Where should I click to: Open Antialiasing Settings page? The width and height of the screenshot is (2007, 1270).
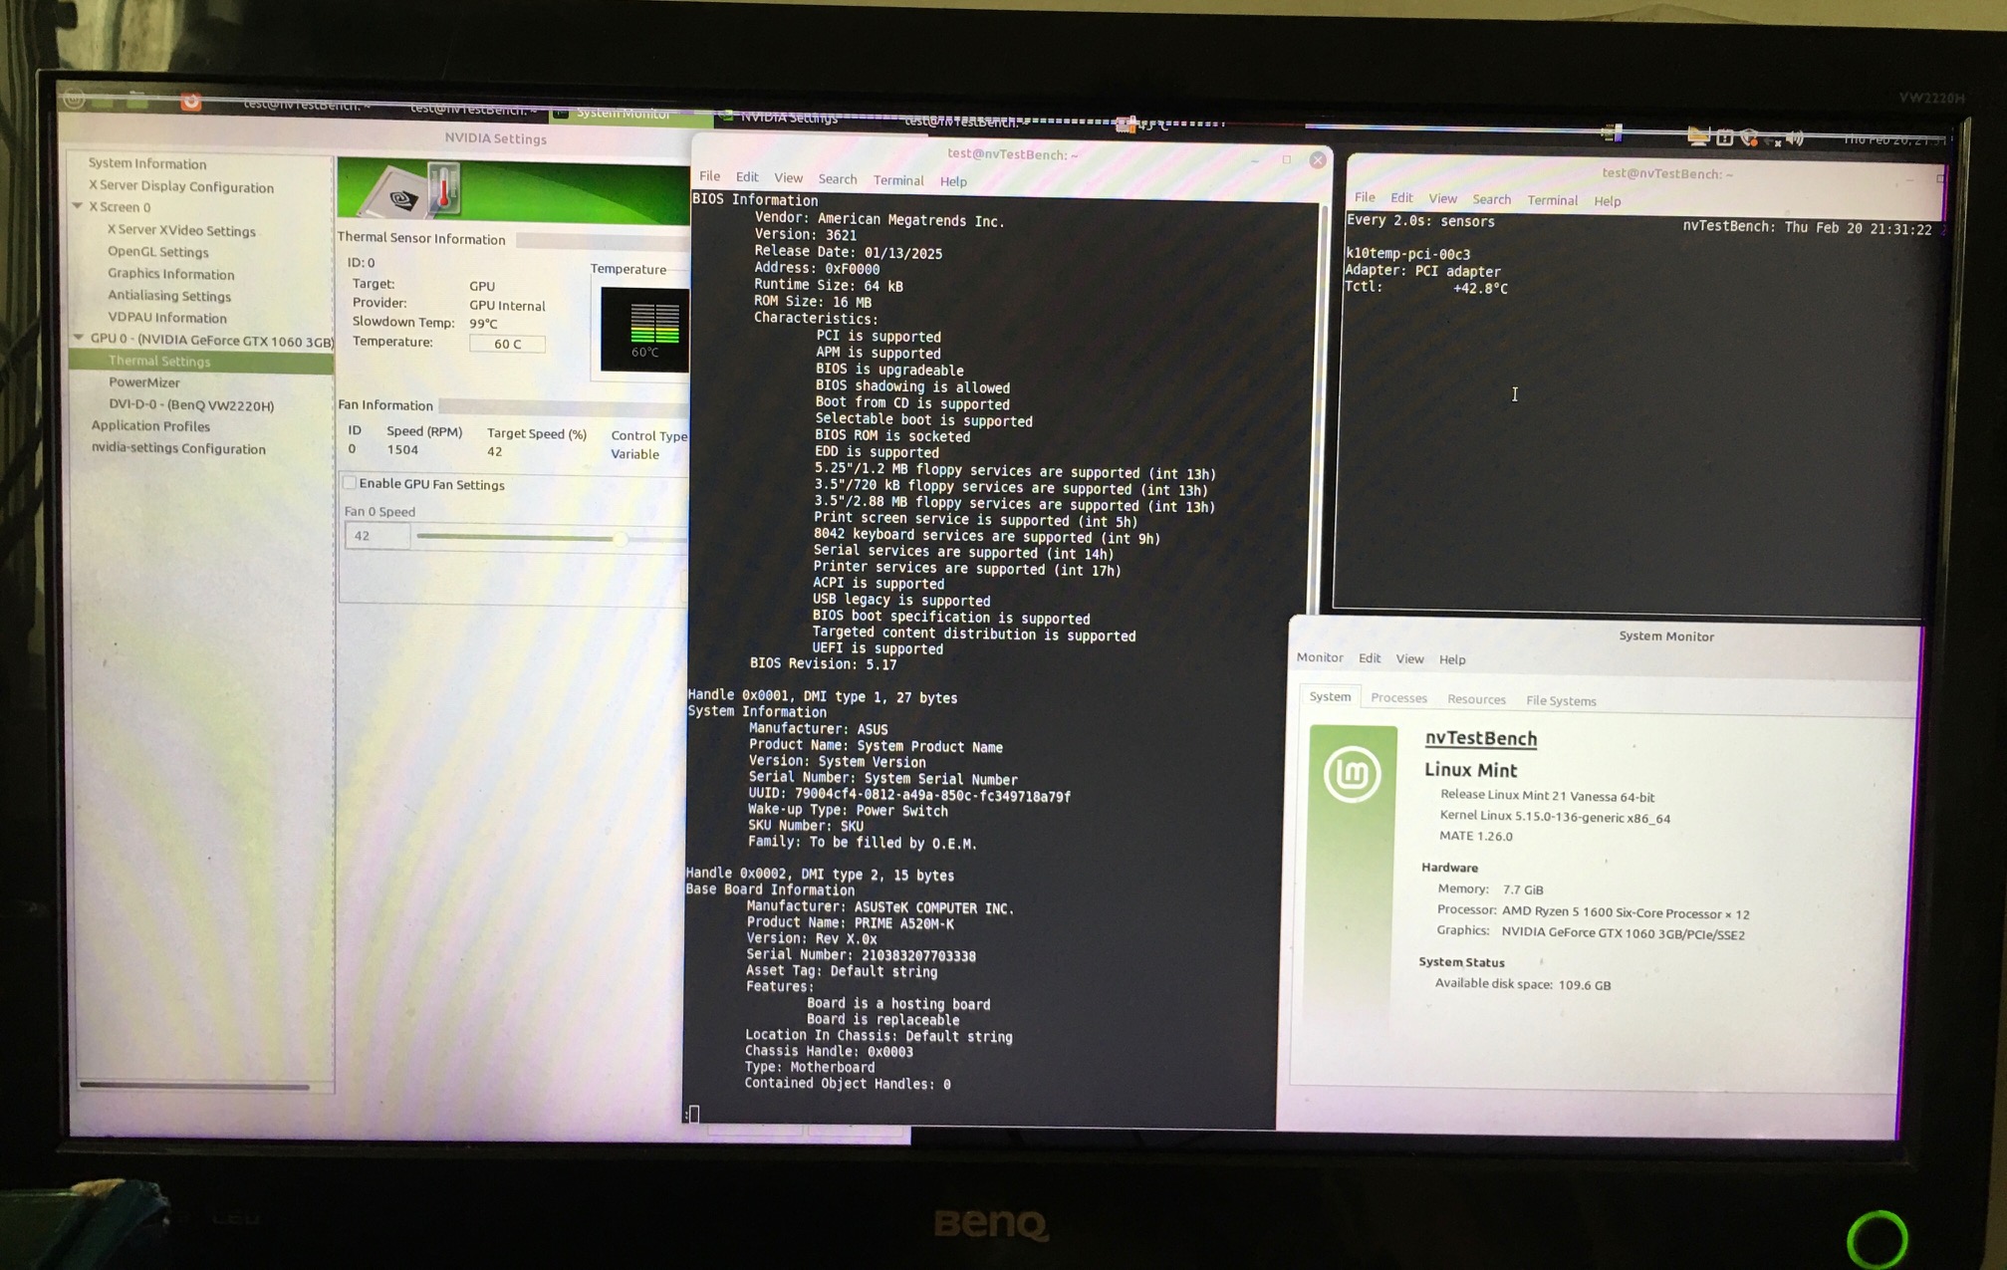168,296
